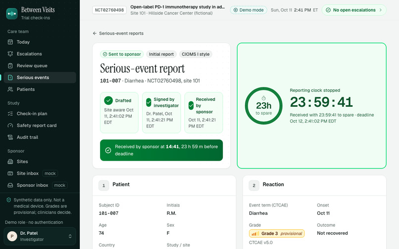Click the Reporting clock stopped label
399x249 pixels.
coord(315,90)
